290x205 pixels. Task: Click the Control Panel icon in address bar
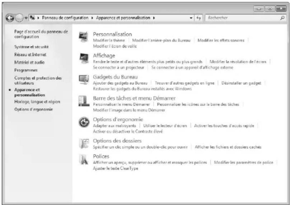click(33, 18)
